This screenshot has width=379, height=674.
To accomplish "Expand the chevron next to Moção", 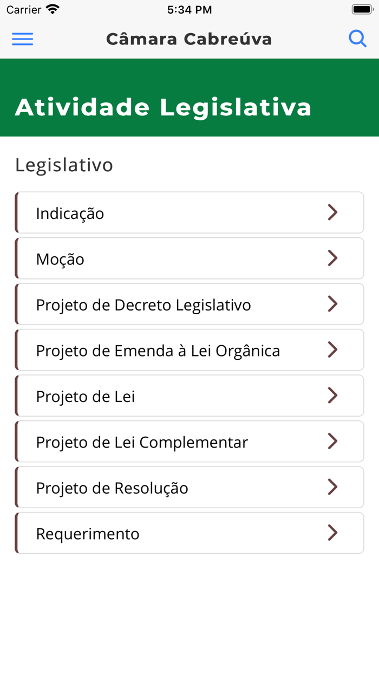I will click(332, 258).
